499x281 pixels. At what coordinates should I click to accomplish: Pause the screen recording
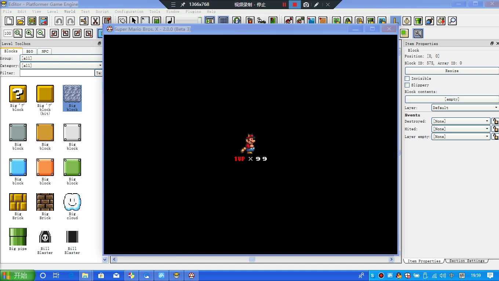[284, 4]
